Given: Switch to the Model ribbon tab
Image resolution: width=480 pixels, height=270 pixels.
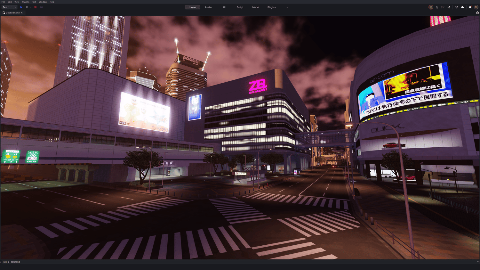Looking at the screenshot, I should click(x=256, y=7).
